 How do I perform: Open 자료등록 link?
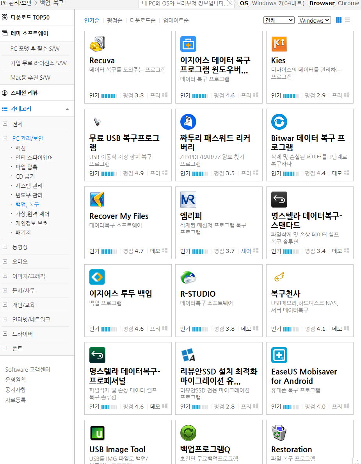[x=15, y=400]
